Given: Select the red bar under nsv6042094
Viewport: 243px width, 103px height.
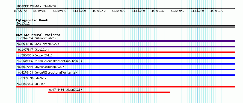Looking at the screenshot, I should 126,87.
